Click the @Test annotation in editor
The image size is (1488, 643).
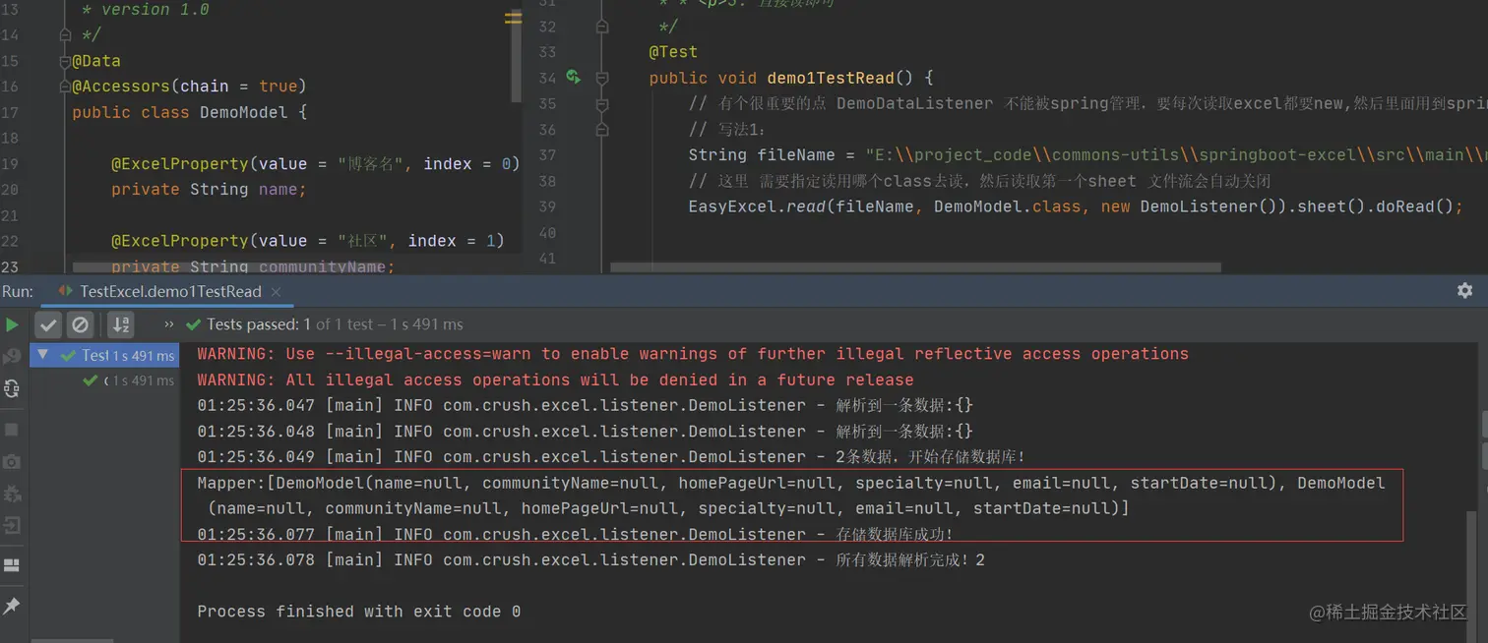click(x=673, y=52)
